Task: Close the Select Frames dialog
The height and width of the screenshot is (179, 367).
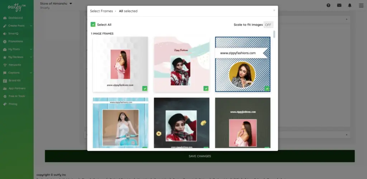Action: pos(274,10)
